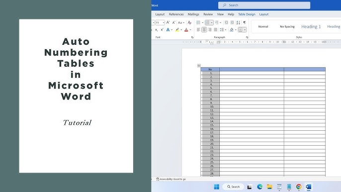
Task: Select the numbered list icon
Action: tap(207, 22)
